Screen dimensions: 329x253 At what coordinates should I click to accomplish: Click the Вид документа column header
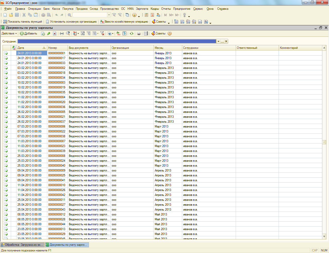coord(89,48)
